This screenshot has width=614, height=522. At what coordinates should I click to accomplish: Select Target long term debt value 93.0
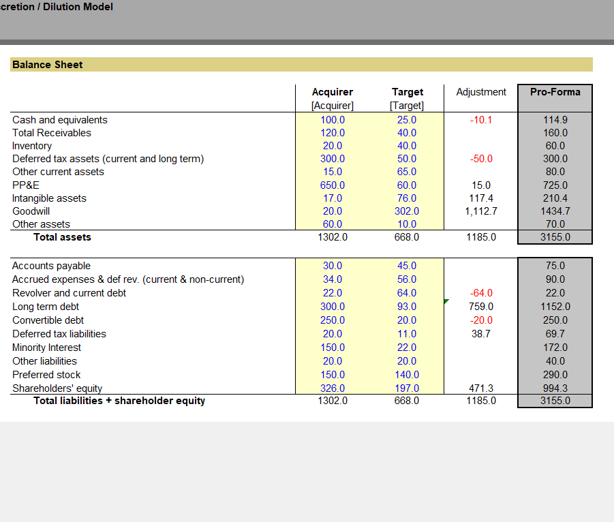(x=407, y=307)
